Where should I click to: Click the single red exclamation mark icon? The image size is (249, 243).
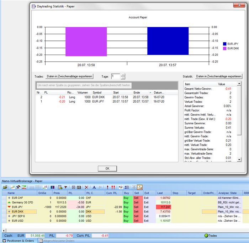[107, 187]
